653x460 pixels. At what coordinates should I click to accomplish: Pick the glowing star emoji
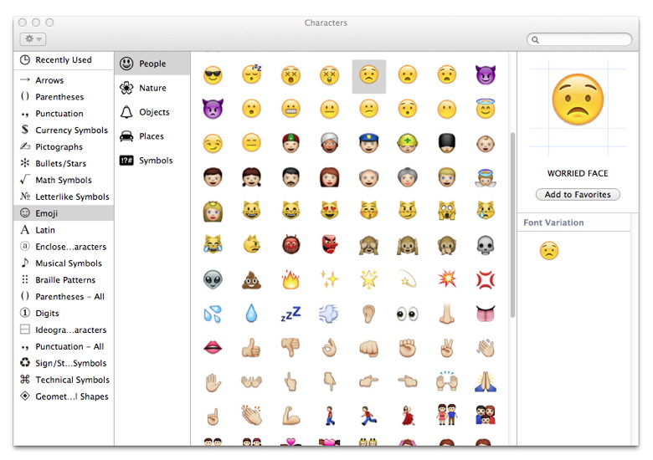368,279
